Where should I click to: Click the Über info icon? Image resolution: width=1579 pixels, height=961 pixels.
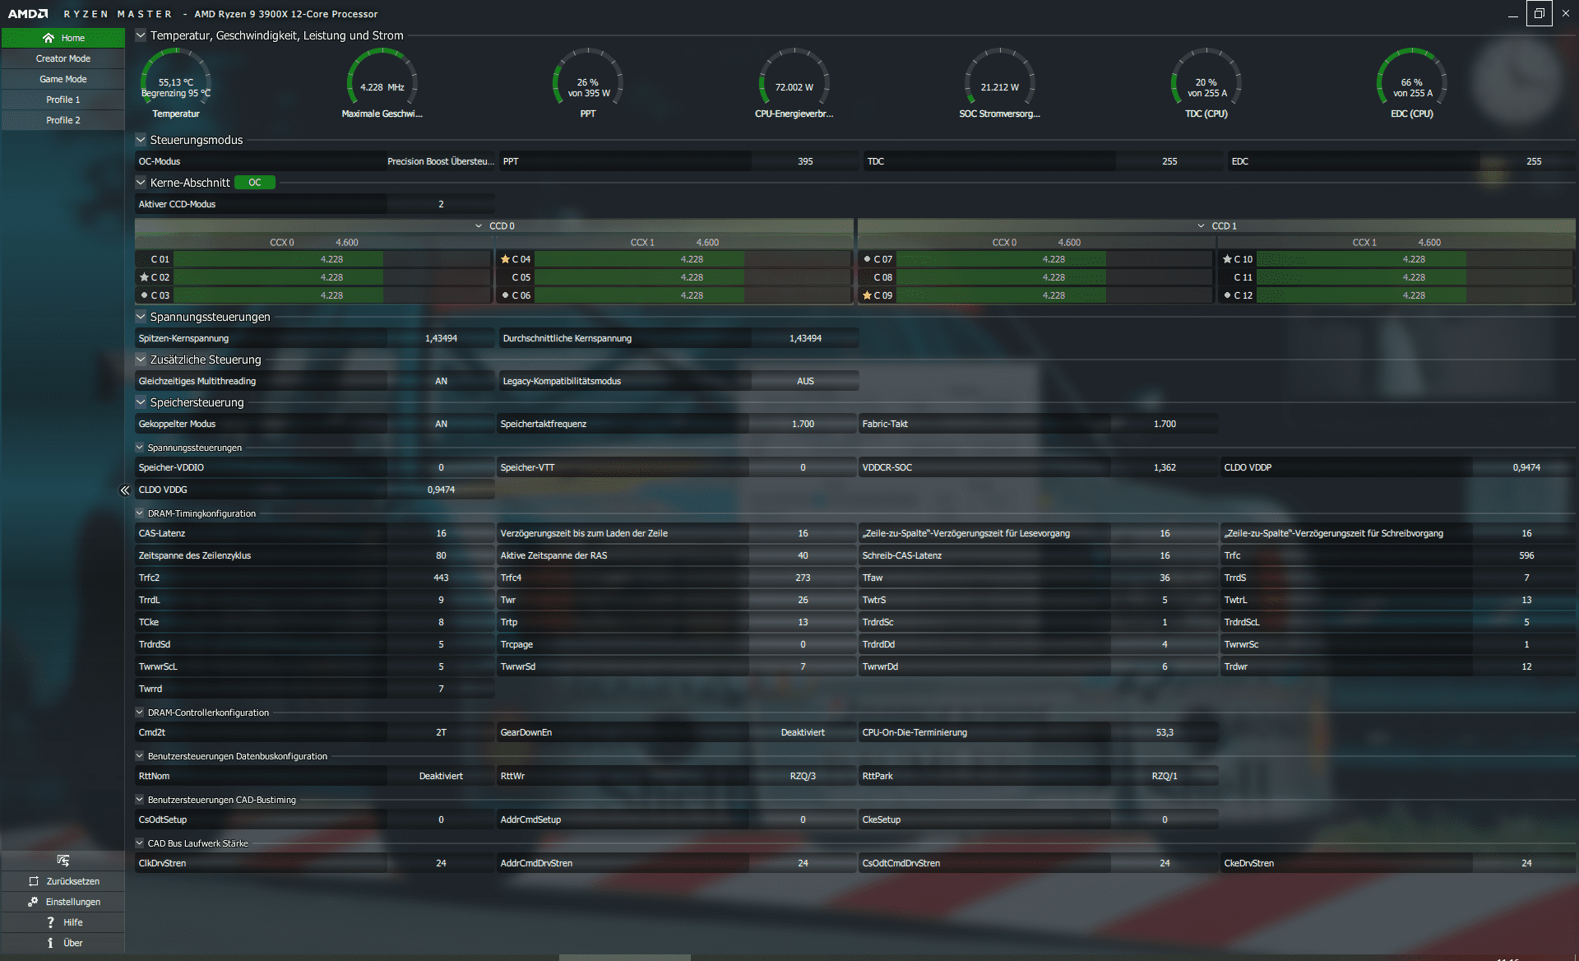[50, 943]
